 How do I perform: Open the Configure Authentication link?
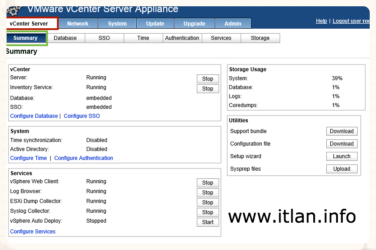click(x=83, y=158)
